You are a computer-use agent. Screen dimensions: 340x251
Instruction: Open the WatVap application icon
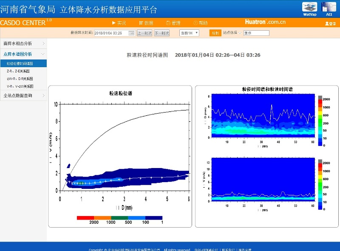pyautogui.click(x=309, y=8)
